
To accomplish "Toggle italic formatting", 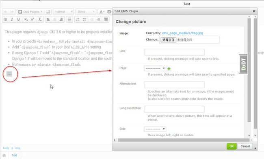I will [x=12, y=19].
